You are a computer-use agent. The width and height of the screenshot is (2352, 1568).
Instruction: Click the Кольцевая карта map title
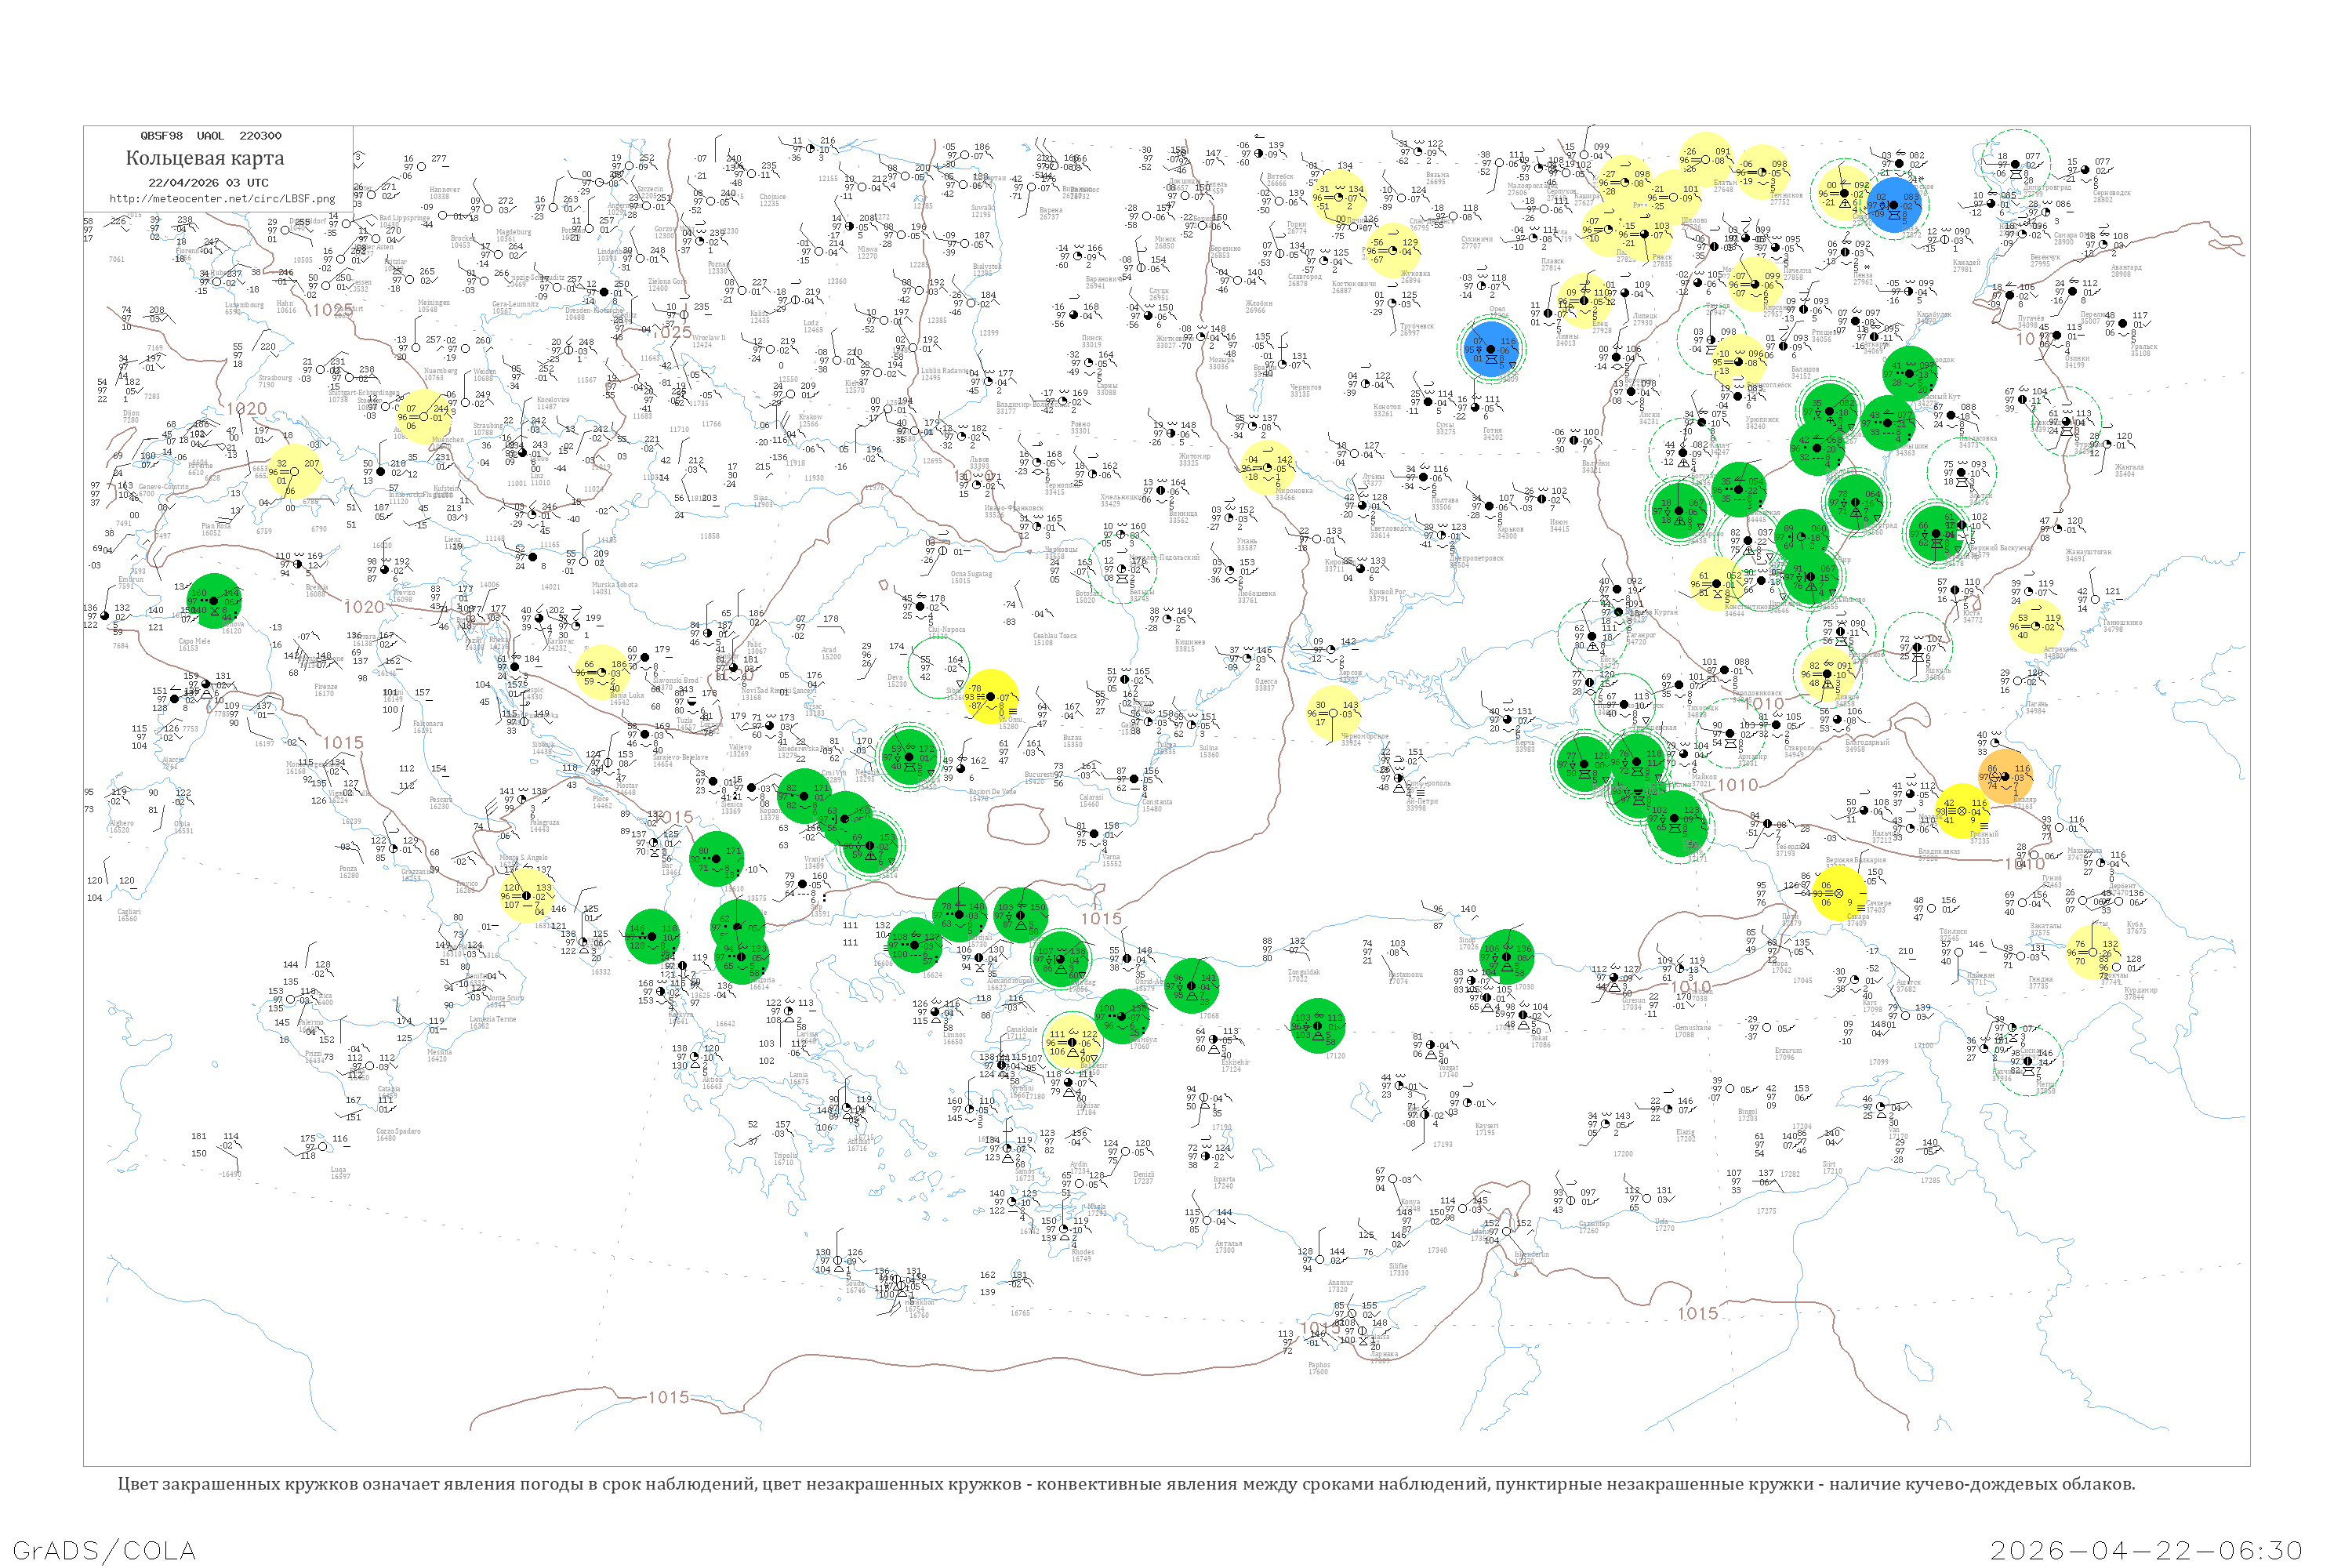(x=205, y=158)
